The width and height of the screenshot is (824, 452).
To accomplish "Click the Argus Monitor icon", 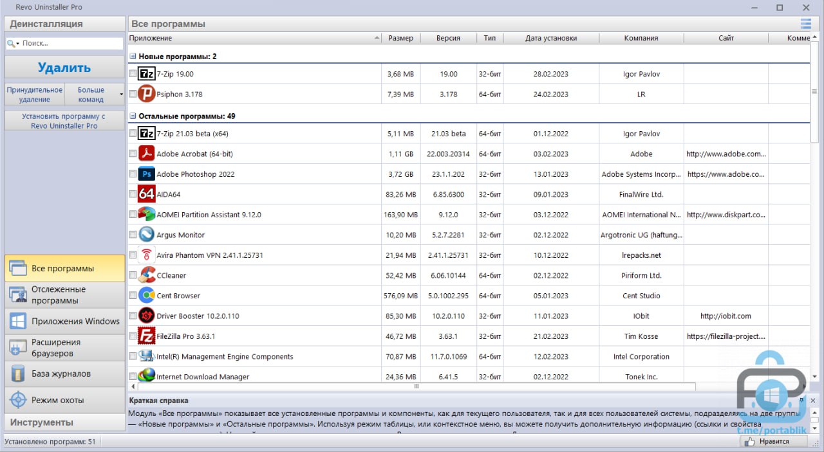I will [x=147, y=235].
